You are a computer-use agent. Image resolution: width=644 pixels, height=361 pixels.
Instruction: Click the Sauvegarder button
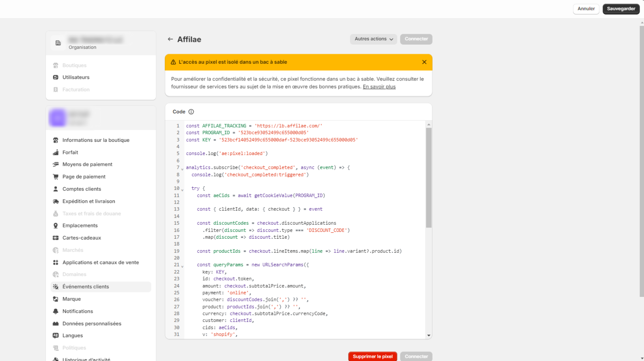pyautogui.click(x=621, y=9)
